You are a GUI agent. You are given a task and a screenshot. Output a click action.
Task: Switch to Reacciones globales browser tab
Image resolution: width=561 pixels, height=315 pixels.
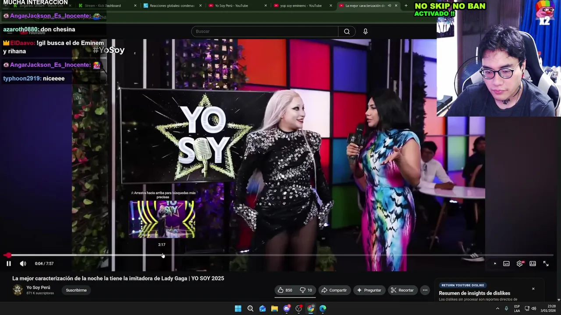tap(173, 6)
